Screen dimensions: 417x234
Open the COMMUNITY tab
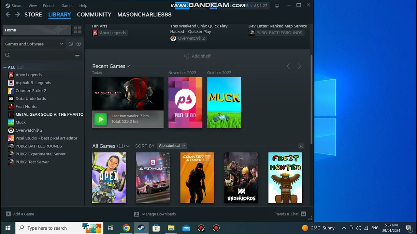[x=94, y=15]
